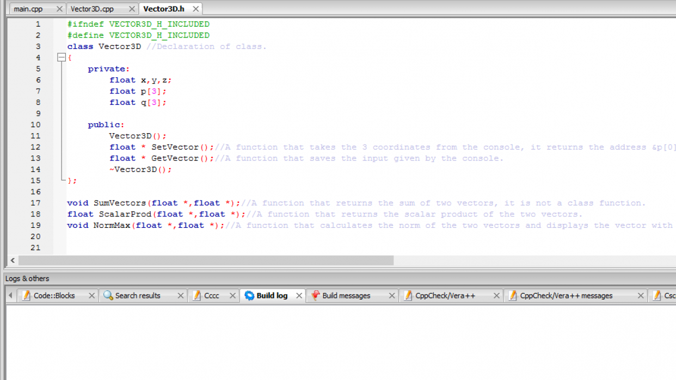The image size is (676, 380).
Task: Collapse the Vector3D class code fold
Action: point(62,58)
